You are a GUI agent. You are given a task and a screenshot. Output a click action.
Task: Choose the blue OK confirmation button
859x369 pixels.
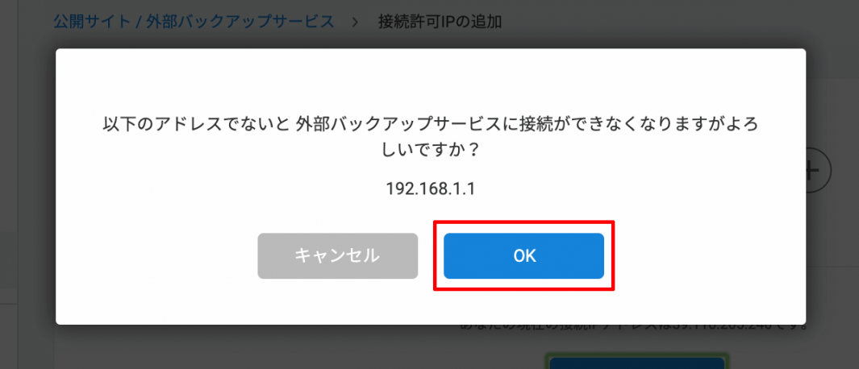tap(523, 255)
